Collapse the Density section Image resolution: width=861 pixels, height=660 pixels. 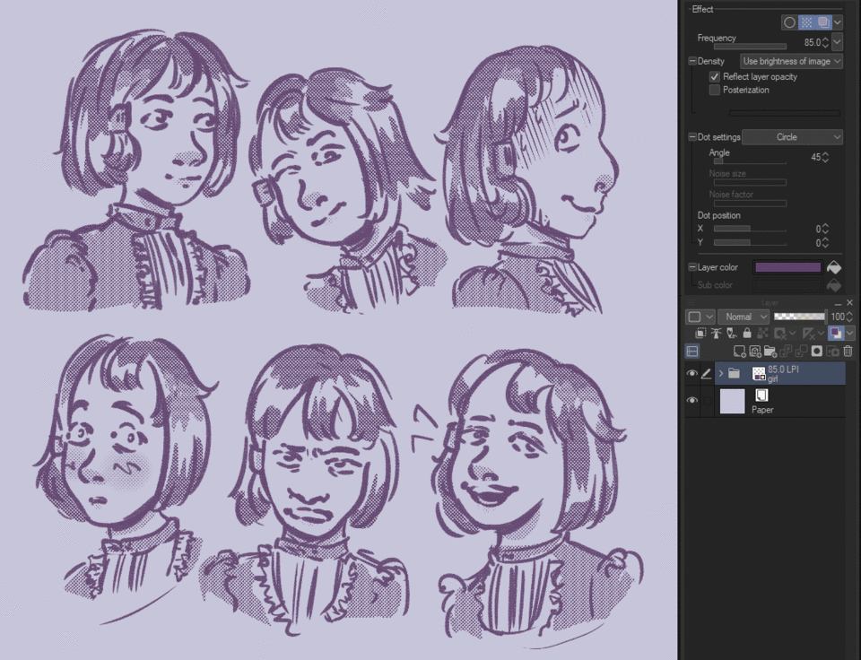click(x=692, y=61)
